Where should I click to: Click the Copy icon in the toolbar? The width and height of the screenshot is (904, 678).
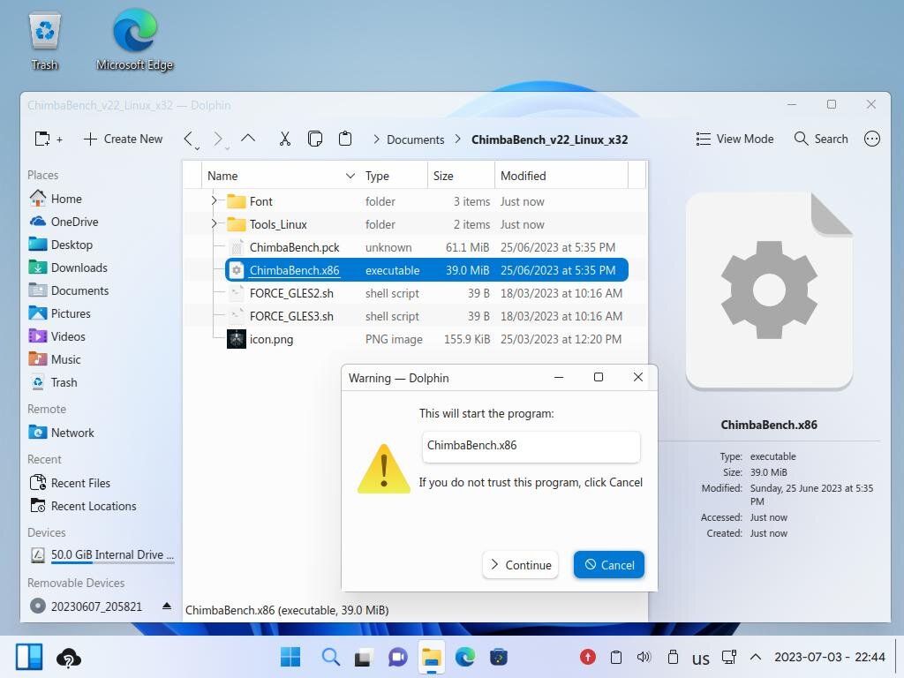tap(314, 139)
